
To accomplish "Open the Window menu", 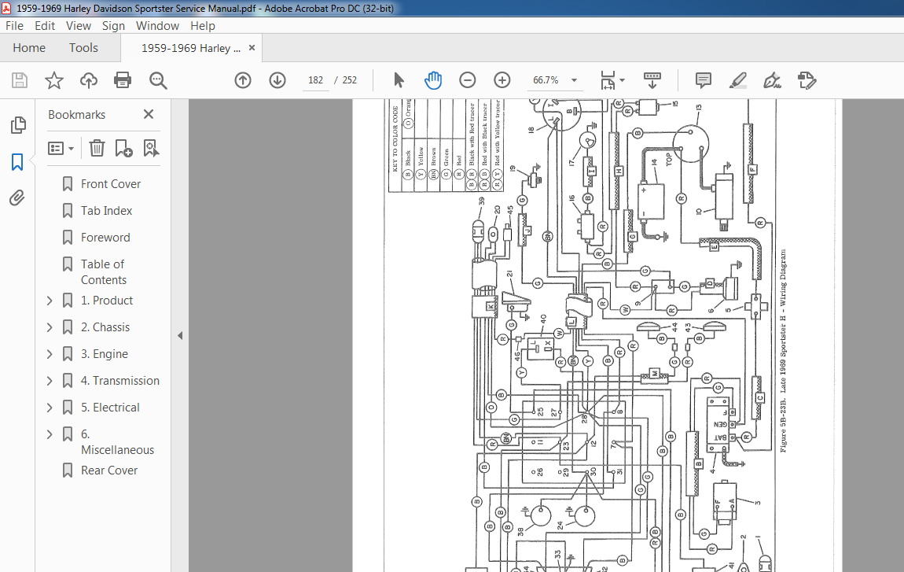I will tap(157, 25).
